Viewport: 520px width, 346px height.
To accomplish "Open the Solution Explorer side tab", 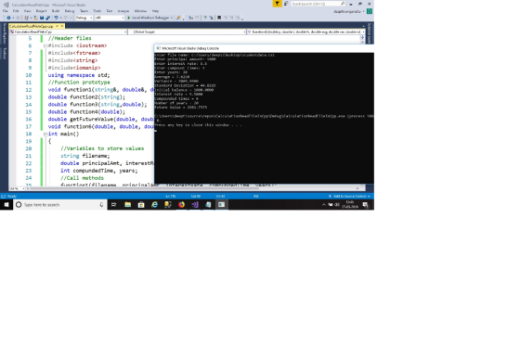I will (370, 33).
